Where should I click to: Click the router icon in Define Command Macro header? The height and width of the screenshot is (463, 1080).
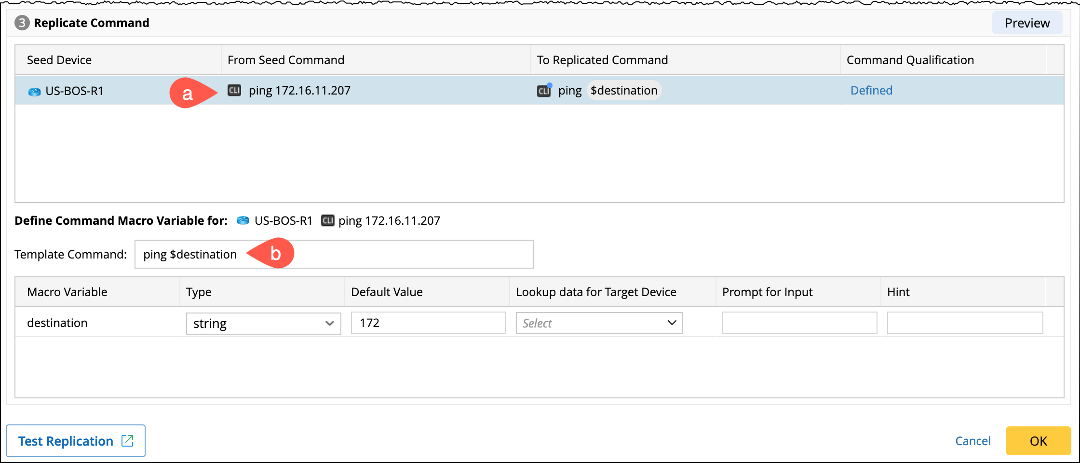(243, 221)
